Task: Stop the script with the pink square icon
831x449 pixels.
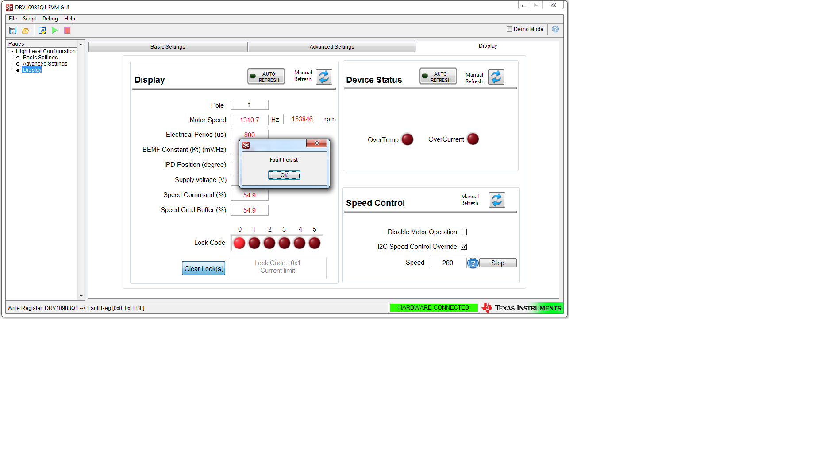Action: (x=67, y=31)
